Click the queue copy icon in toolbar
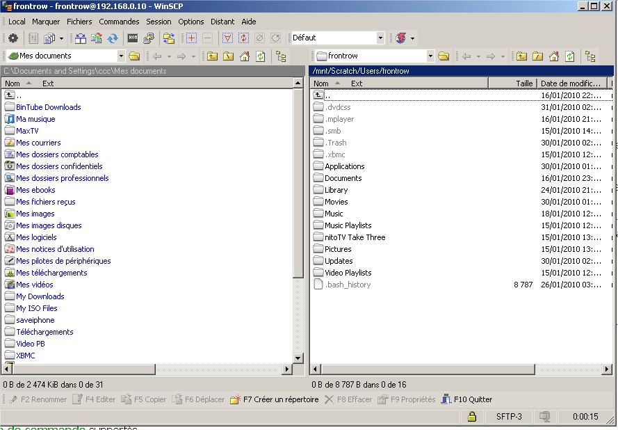 [x=49, y=38]
